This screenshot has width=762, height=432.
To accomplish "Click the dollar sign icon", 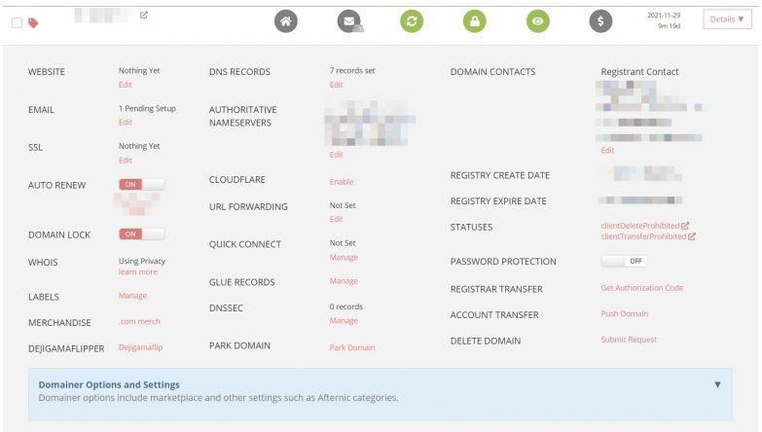I will pyautogui.click(x=600, y=21).
